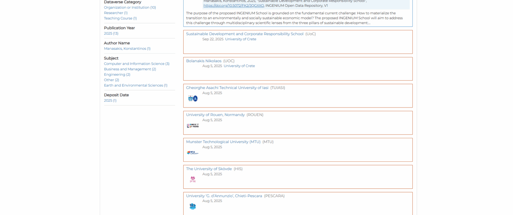The height and width of the screenshot is (215, 513).
Task: Filter results by Engineering subject
Action: pyautogui.click(x=117, y=75)
